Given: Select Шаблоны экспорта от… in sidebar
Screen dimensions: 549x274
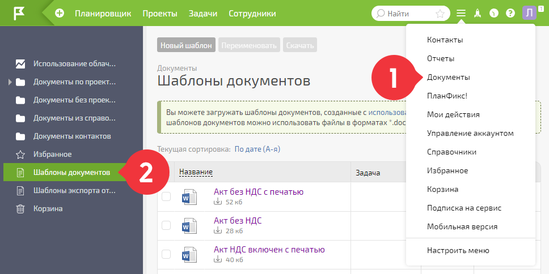Looking at the screenshot, I should [x=74, y=191].
